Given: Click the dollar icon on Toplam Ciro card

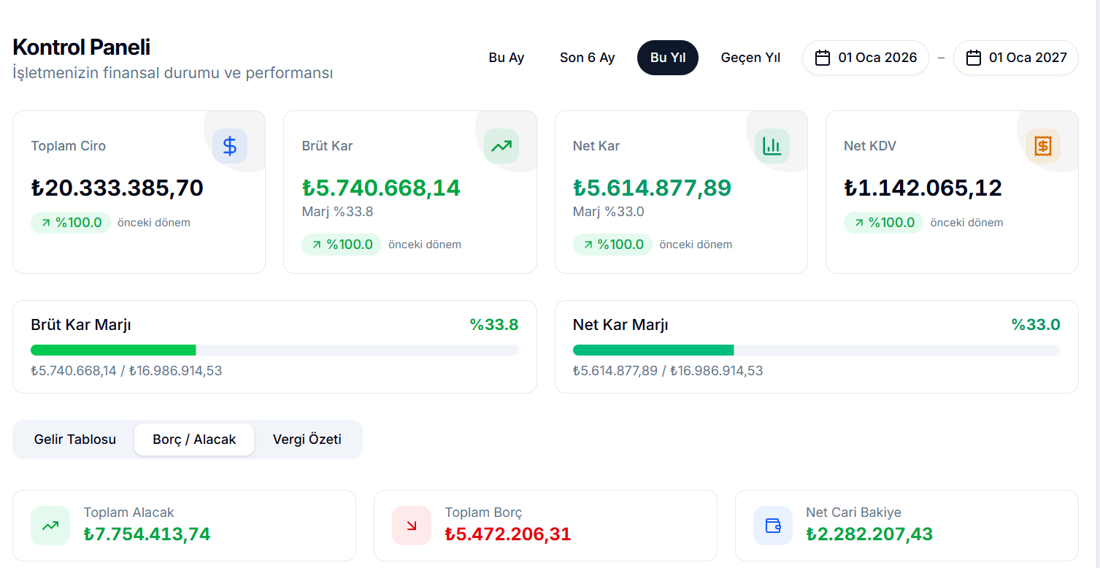Looking at the screenshot, I should (230, 145).
